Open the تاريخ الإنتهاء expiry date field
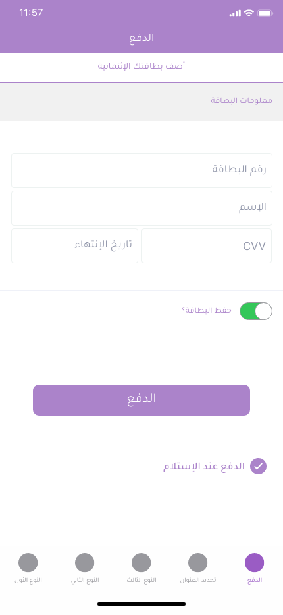 tap(75, 246)
